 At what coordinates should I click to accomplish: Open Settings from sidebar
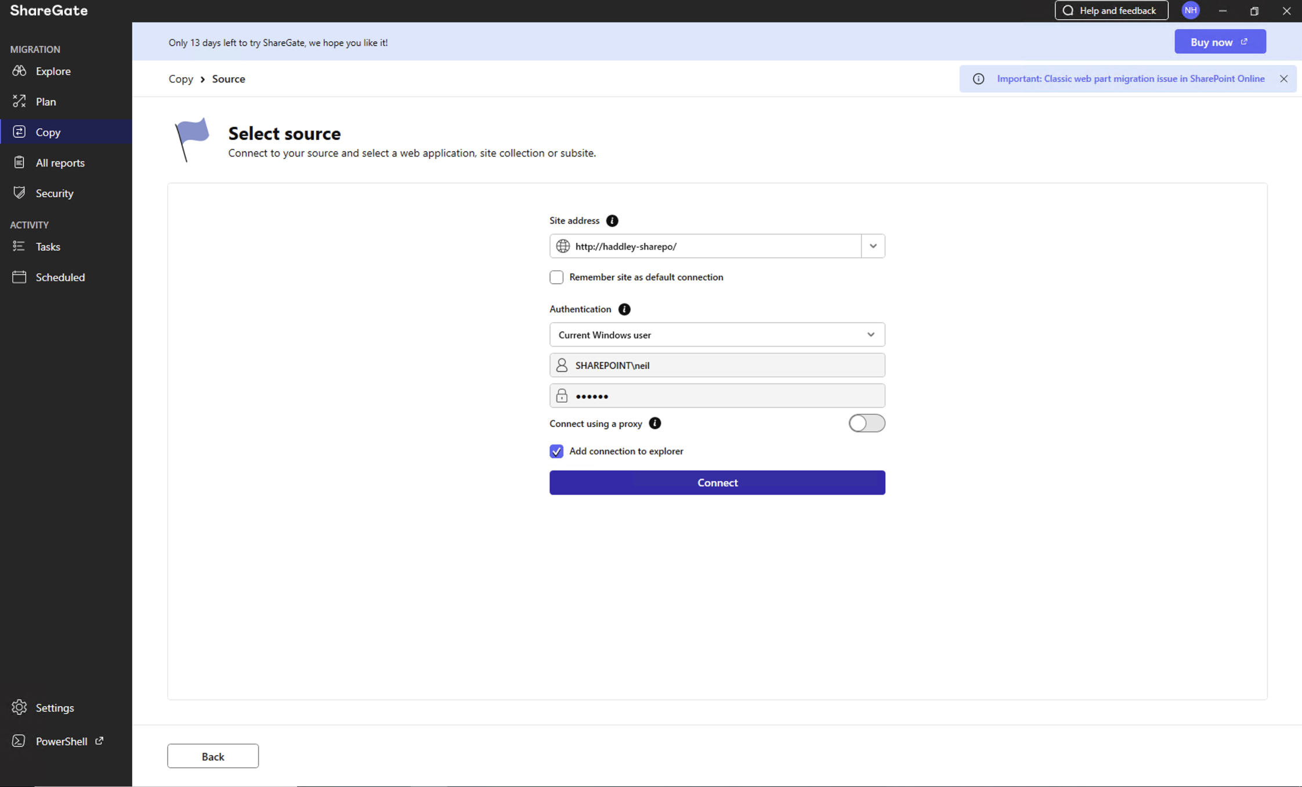pos(66,707)
